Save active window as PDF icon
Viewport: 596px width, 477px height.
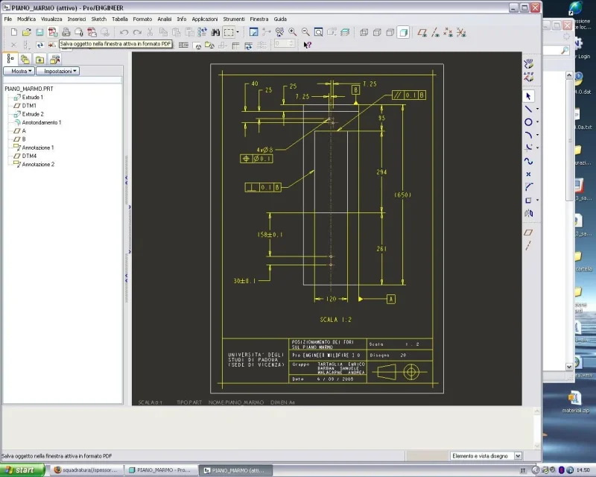[x=53, y=32]
